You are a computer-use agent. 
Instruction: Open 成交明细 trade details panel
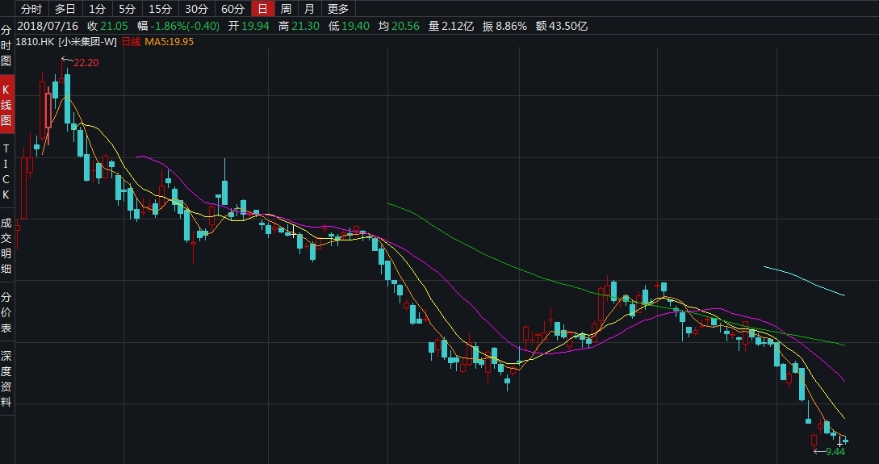coord(6,246)
